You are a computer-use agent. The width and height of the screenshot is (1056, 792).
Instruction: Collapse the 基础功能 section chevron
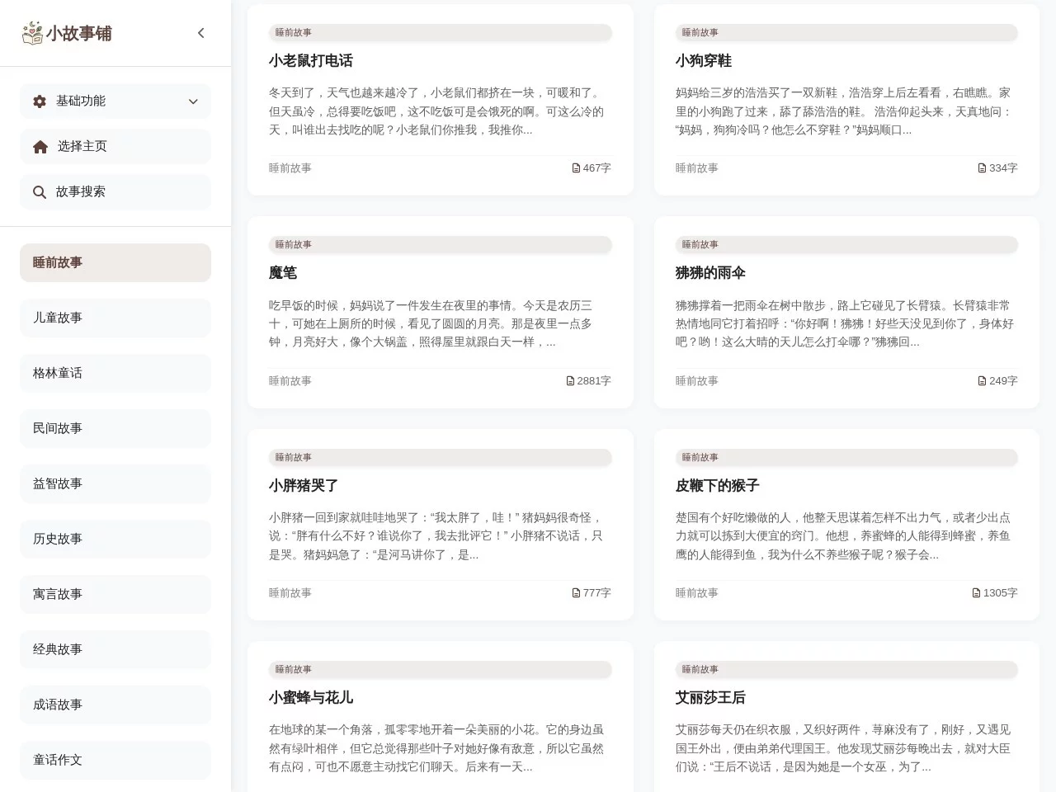click(x=193, y=101)
